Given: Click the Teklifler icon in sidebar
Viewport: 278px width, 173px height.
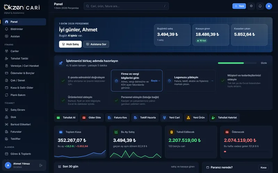Looking at the screenshot, I should [x=7, y=139].
